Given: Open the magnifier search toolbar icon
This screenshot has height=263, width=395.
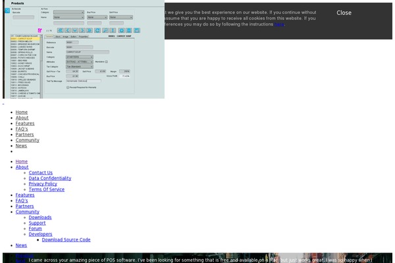Looking at the screenshot, I should tap(105, 30).
